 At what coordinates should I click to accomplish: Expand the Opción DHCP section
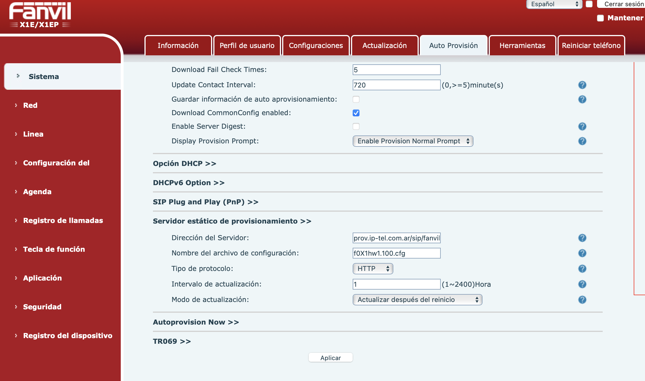[185, 164]
